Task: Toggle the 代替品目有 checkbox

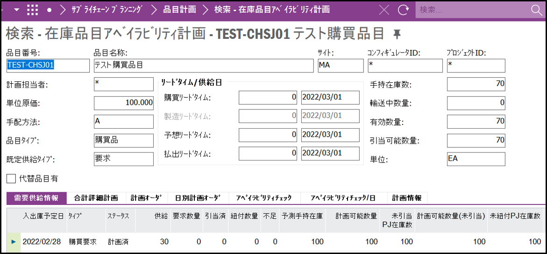Action: click(x=11, y=178)
